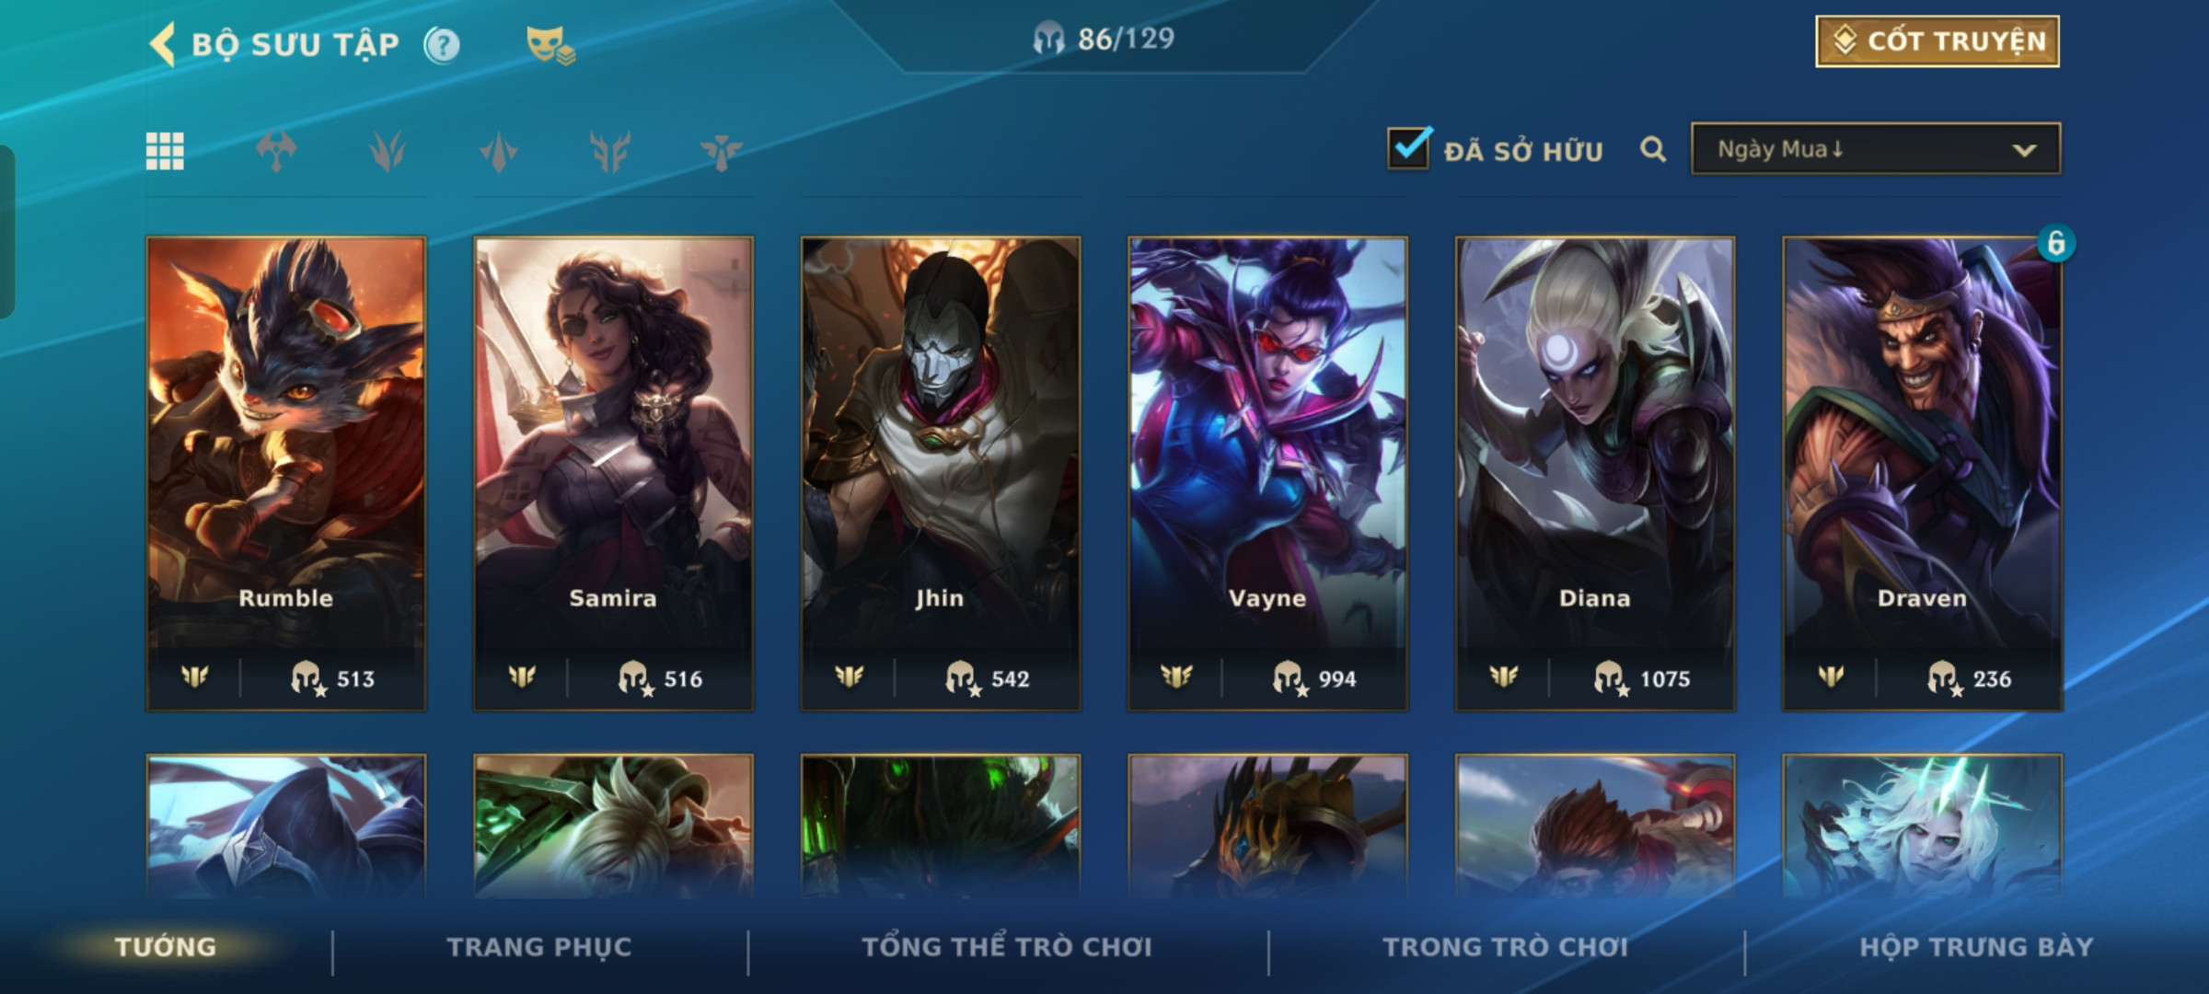Click the Cốt Truyện button
Screen dimensions: 2209x994
pyautogui.click(x=1937, y=41)
